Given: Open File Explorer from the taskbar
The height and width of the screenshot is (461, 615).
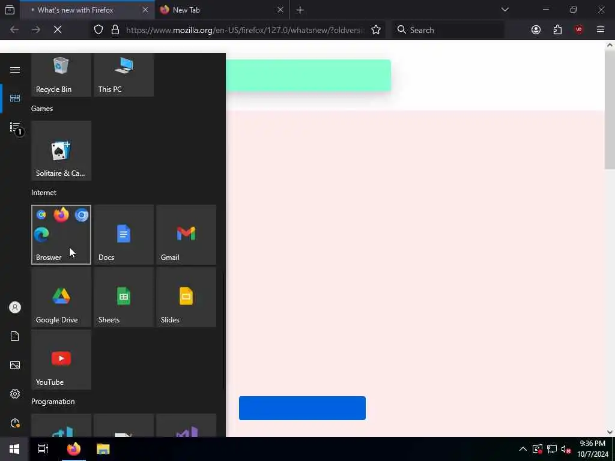Looking at the screenshot, I should coord(103,449).
